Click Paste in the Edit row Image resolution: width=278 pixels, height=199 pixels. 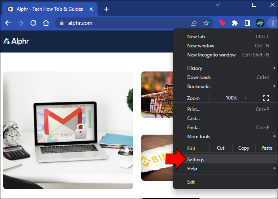pos(266,148)
